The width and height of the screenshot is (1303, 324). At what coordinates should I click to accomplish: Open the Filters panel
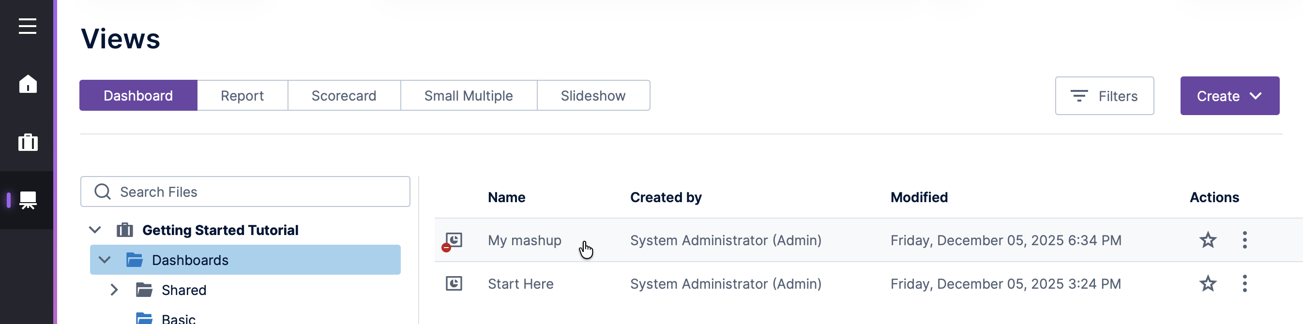coord(1104,96)
